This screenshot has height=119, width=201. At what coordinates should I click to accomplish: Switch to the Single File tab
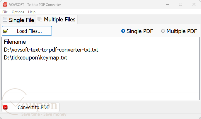18,20
